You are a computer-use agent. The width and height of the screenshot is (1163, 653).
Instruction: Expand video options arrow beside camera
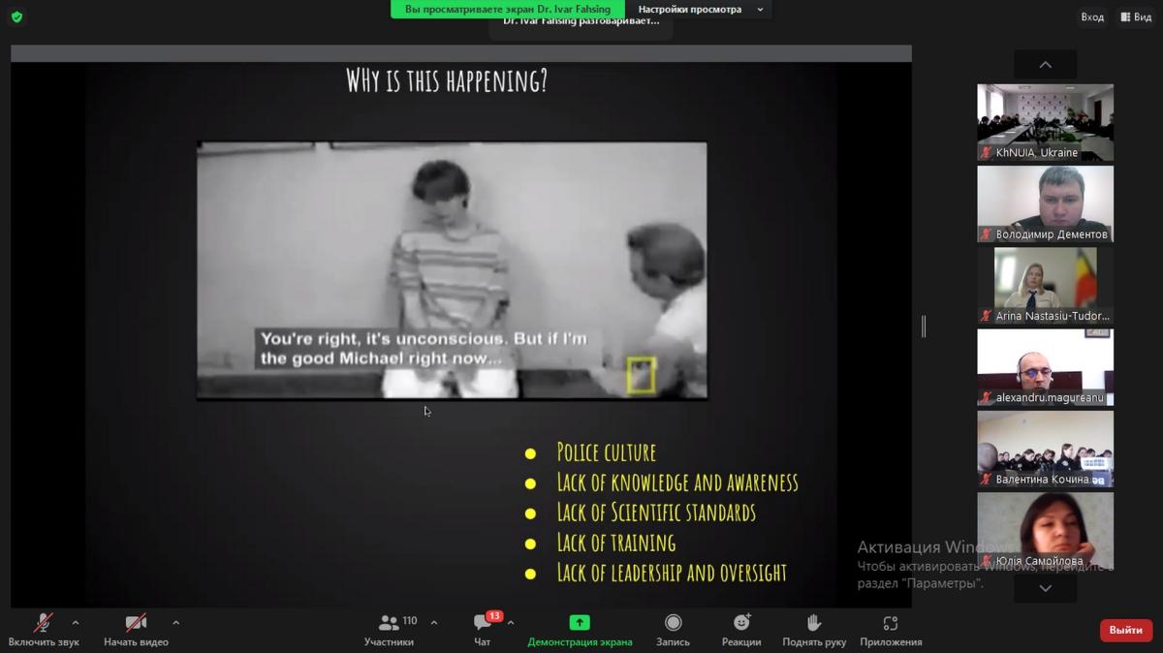[x=175, y=622]
